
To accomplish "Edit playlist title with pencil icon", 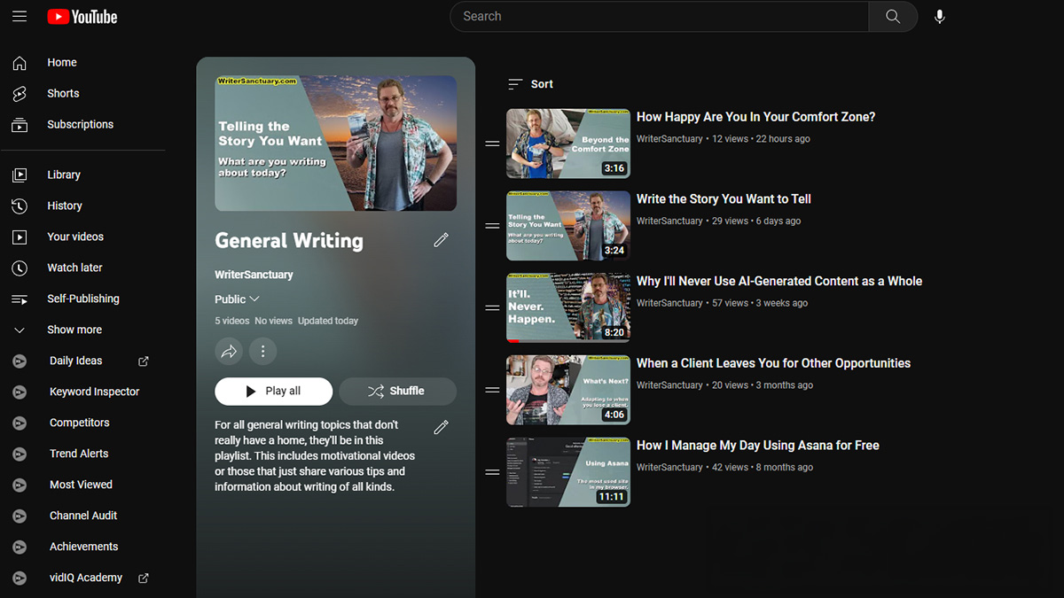I will (441, 240).
